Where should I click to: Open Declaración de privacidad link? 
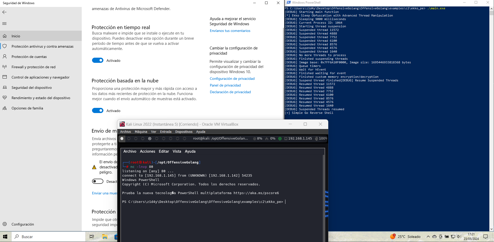pyautogui.click(x=230, y=92)
